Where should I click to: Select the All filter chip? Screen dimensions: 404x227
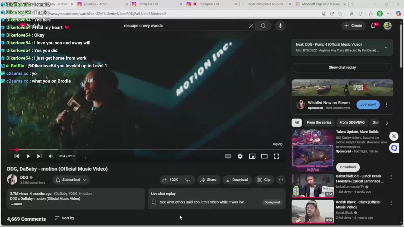tap(297, 122)
